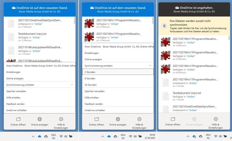Click the paused panel's file list scrollbar

point(229,38)
